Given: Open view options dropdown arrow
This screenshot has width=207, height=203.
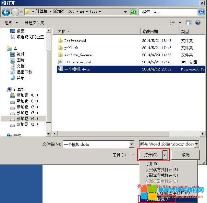Looking at the screenshot, I should click(x=180, y=23).
